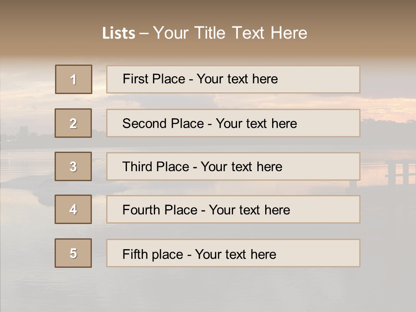The height and width of the screenshot is (312, 416).
Task: Select the number 3 box
Action: 73,166
